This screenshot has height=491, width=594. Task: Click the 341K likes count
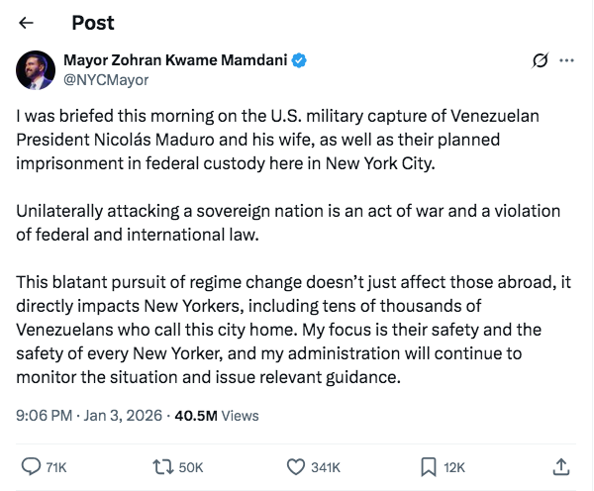326,466
